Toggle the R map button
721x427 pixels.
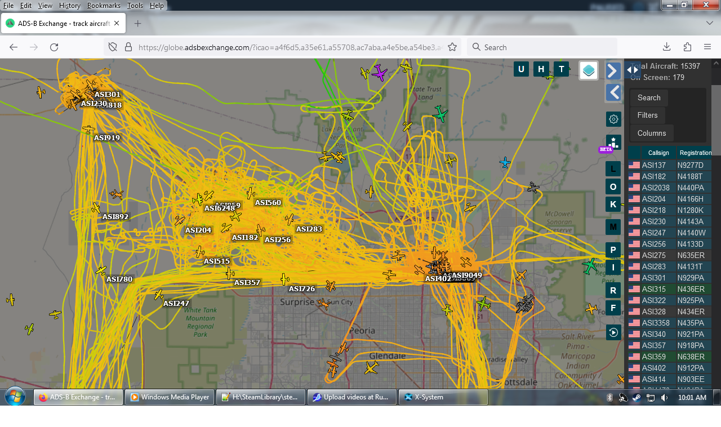click(x=613, y=290)
